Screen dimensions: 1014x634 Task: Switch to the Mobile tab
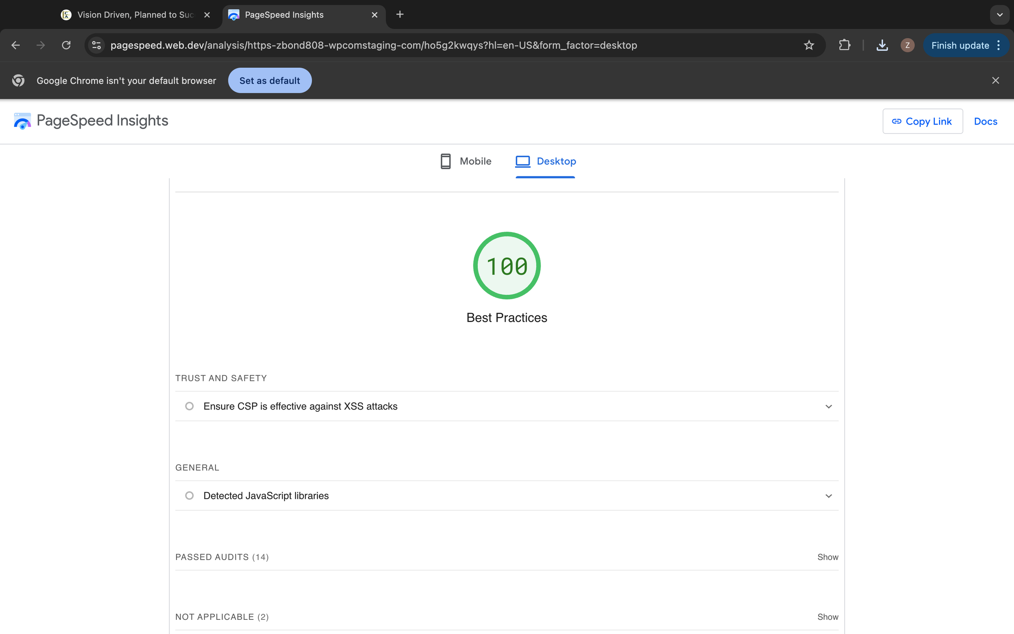(x=466, y=161)
